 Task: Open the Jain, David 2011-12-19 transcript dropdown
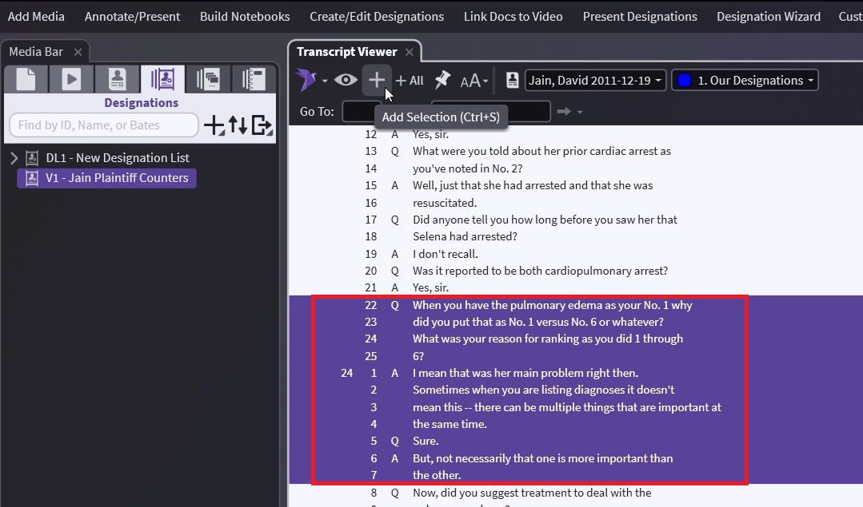click(595, 80)
